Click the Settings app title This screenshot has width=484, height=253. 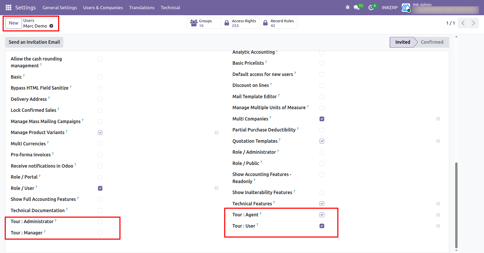pyautogui.click(x=25, y=8)
